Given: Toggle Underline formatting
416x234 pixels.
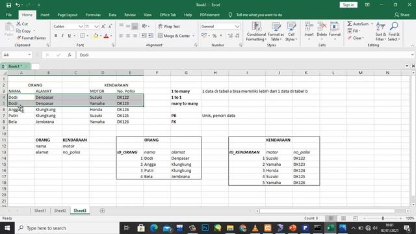Looking at the screenshot, I should pyautogui.click(x=70, y=36).
